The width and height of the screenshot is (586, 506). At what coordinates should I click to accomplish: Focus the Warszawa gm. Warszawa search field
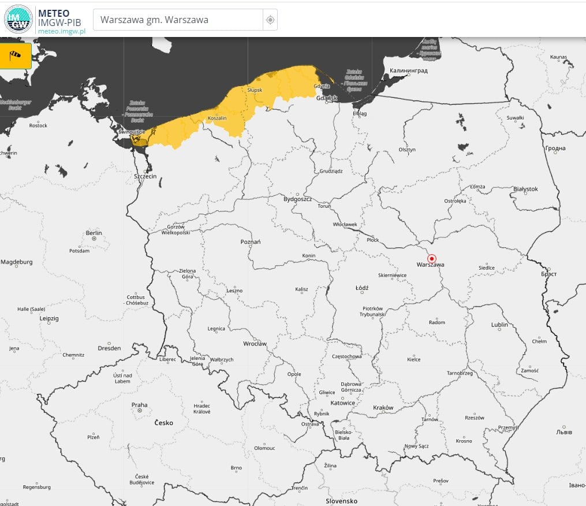click(x=178, y=20)
